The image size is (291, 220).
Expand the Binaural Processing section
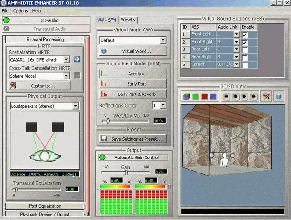point(45,40)
